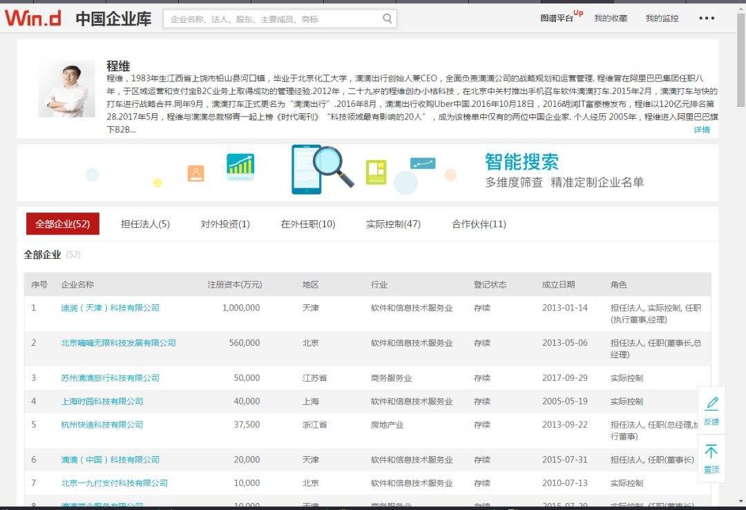The height and width of the screenshot is (510, 746).
Task: Click the 序号 column header
Action: coord(39,285)
